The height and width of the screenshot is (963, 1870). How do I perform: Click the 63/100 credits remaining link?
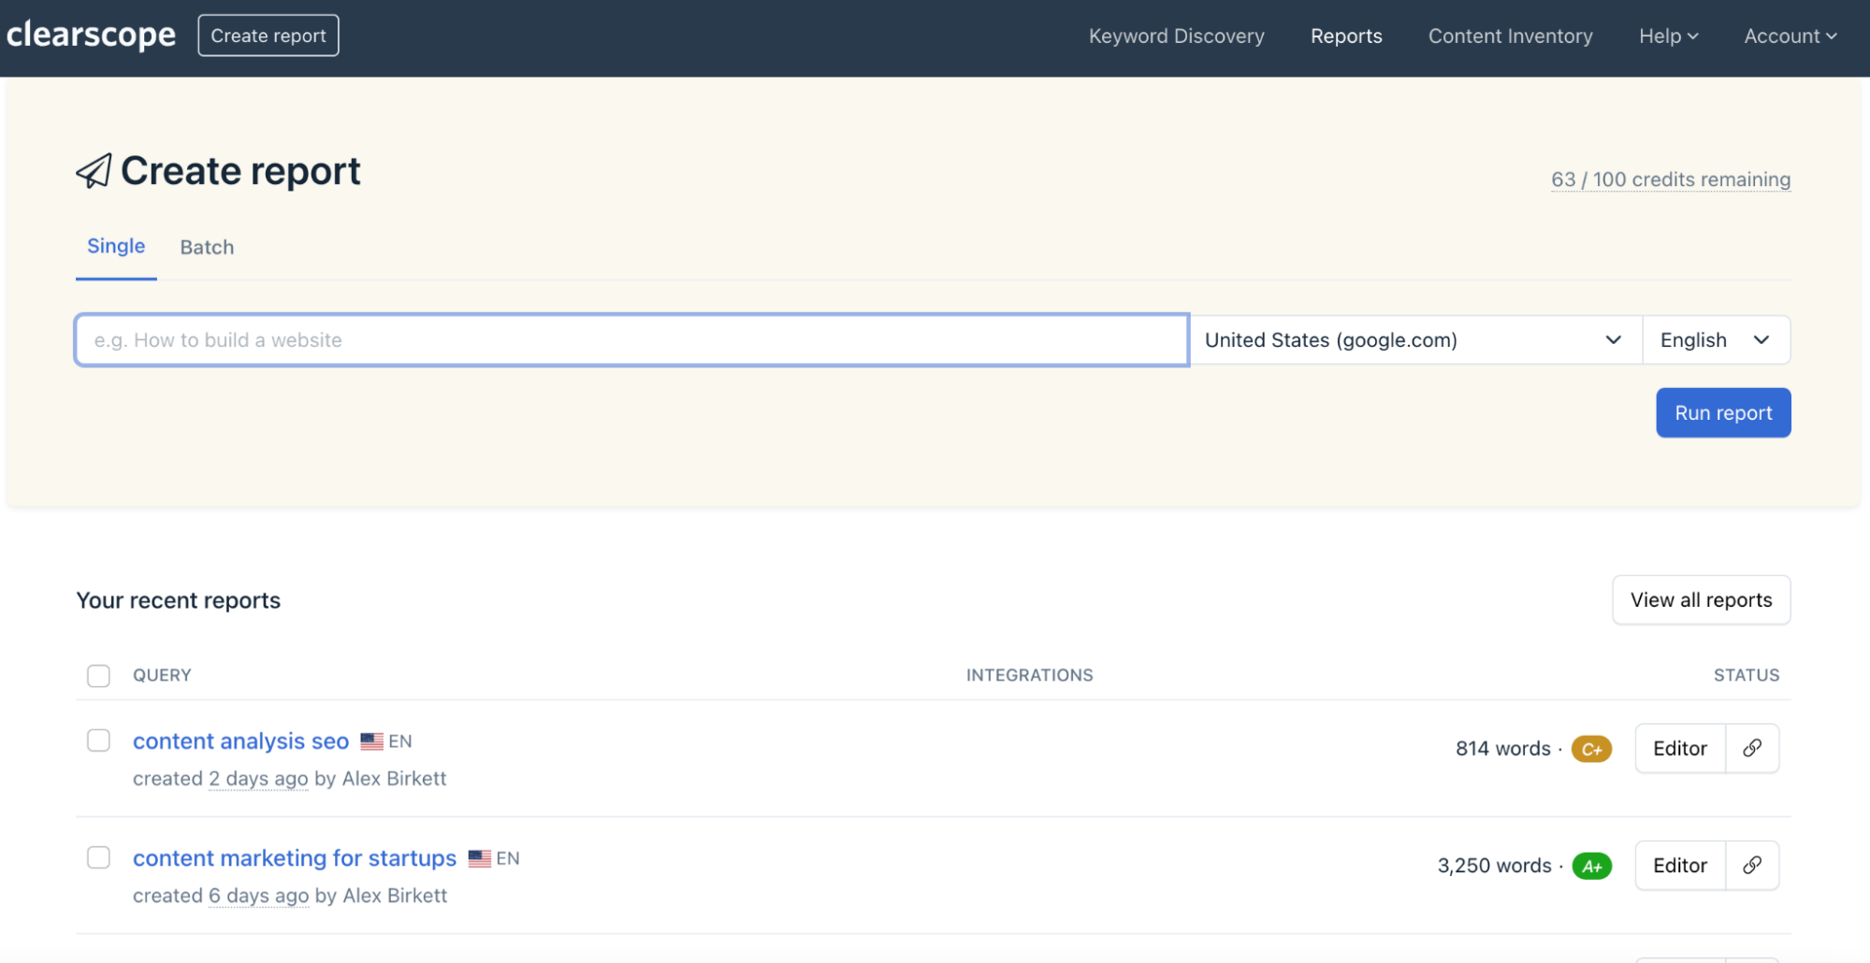click(1669, 179)
